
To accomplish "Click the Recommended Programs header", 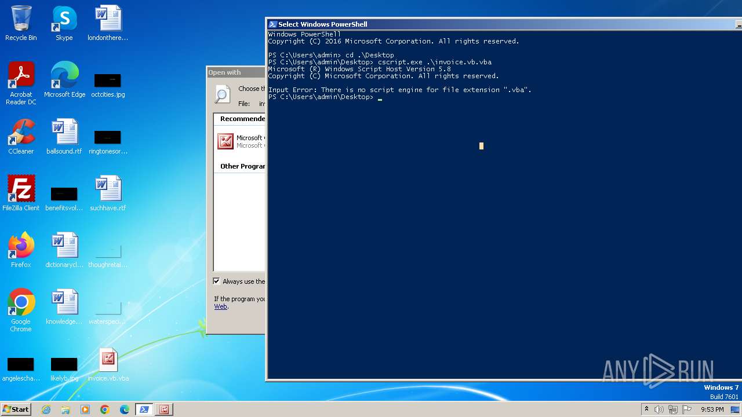I will [242, 119].
